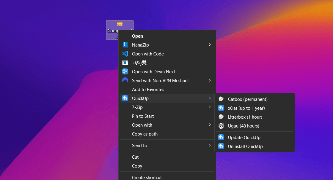Click the Devin Next icon

(x=125, y=71)
